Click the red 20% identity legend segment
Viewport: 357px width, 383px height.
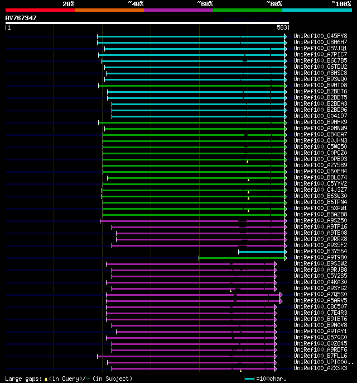point(40,10)
